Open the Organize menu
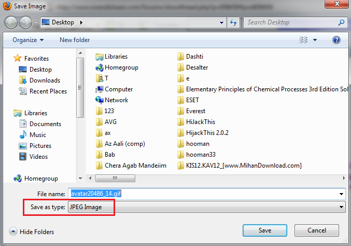The height and width of the screenshot is (246, 351). pyautogui.click(x=28, y=40)
